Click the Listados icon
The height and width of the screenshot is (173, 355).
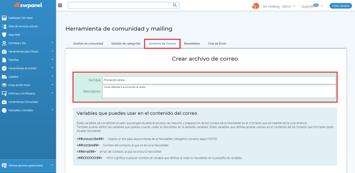(4, 77)
